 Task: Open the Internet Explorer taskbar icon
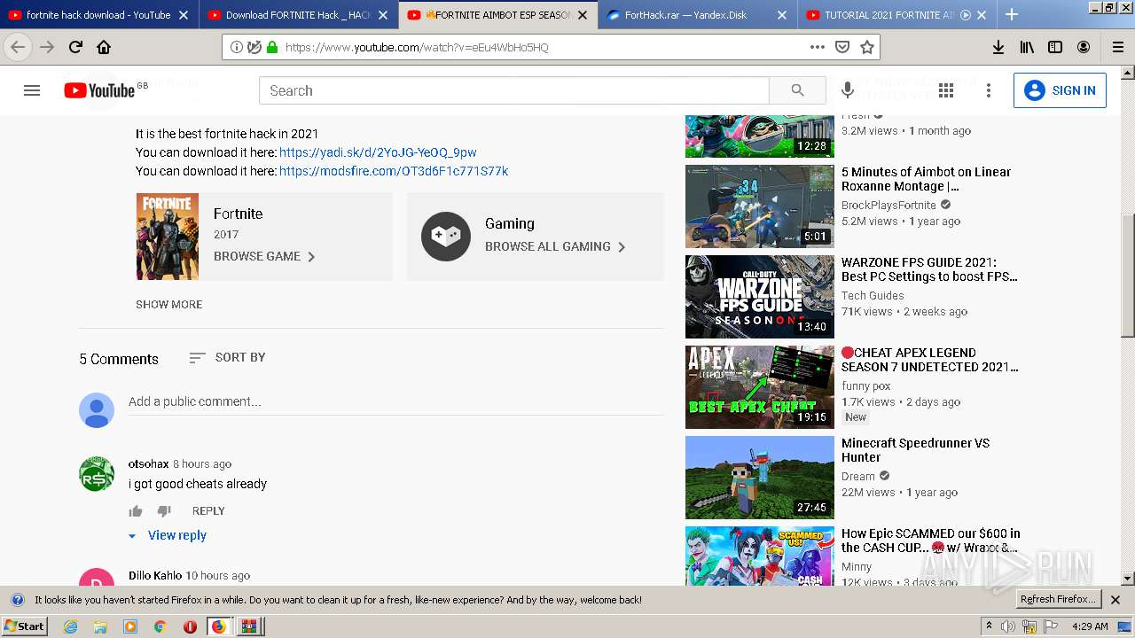tap(70, 626)
